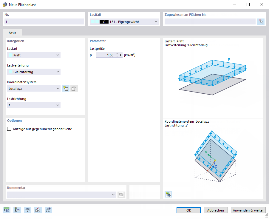This screenshot has height=219, width=269.
Task: Click the monitor view icon in bottom toolbar
Action: point(28,210)
